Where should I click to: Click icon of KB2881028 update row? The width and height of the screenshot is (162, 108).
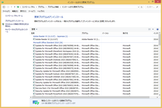pyautogui.click(x=34, y=62)
